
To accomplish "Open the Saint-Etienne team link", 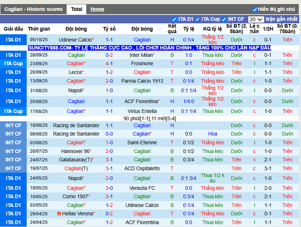I will click(x=142, y=143).
